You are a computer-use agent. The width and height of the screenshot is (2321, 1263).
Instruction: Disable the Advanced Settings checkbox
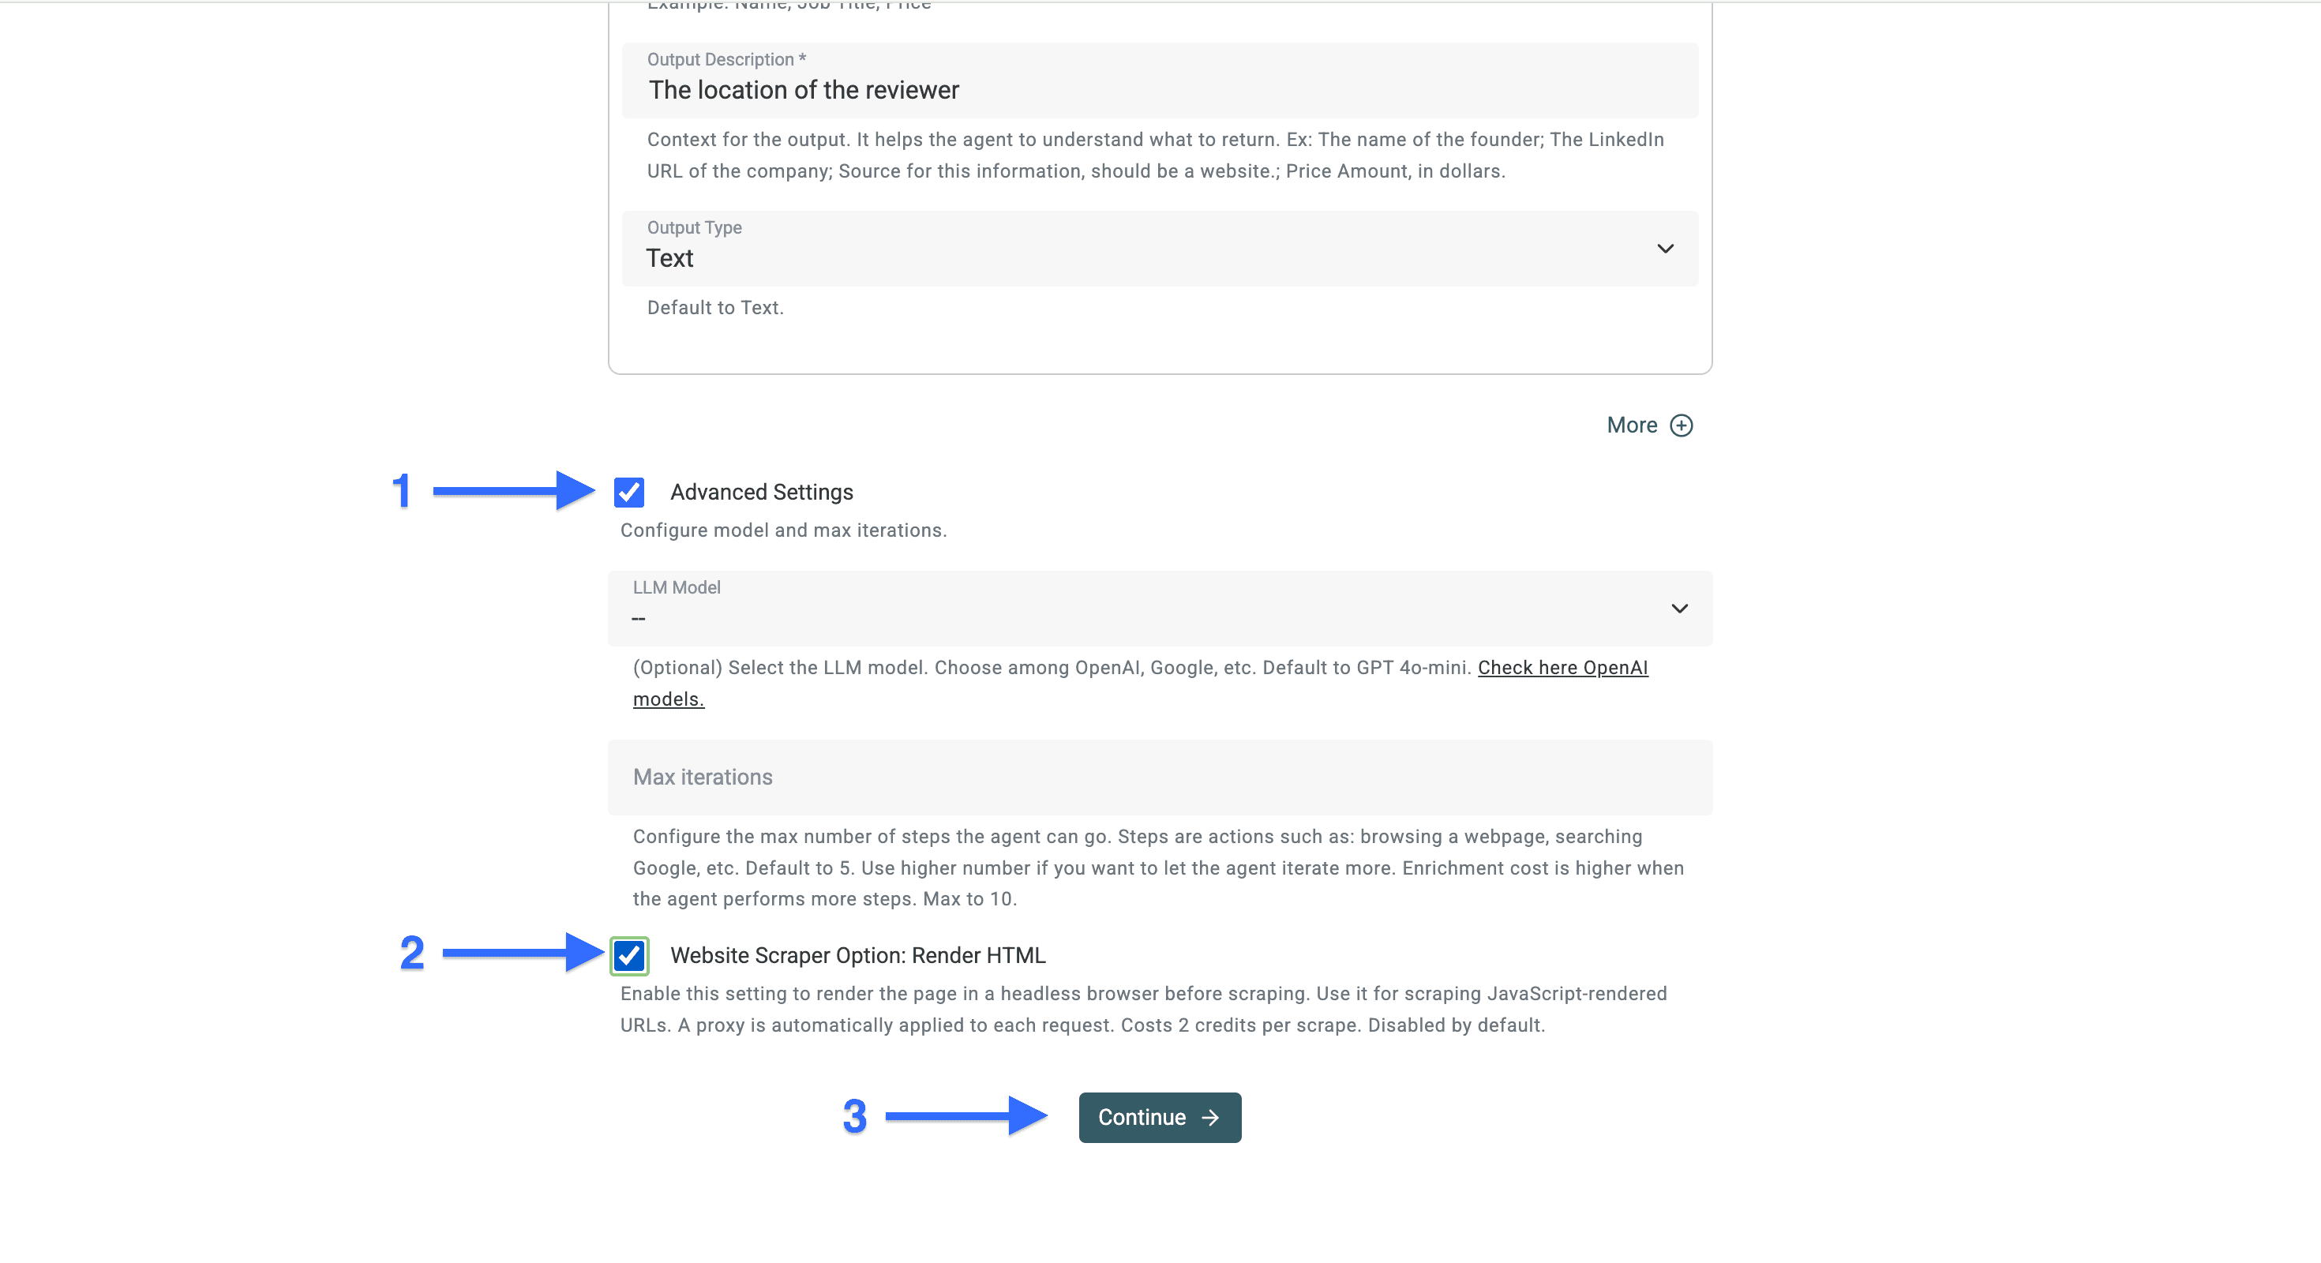[629, 492]
